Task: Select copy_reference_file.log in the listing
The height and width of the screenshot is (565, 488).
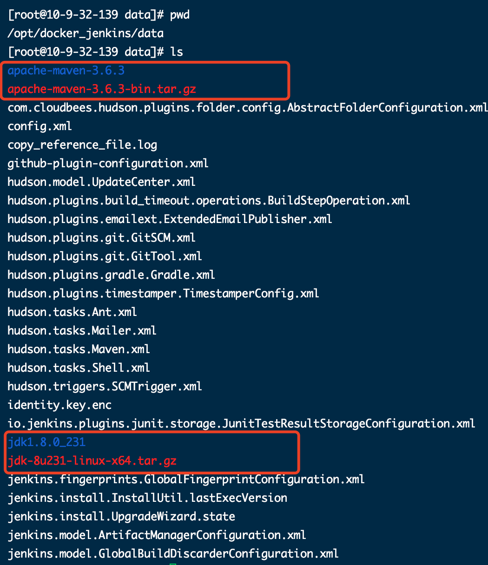Action: pos(82,145)
